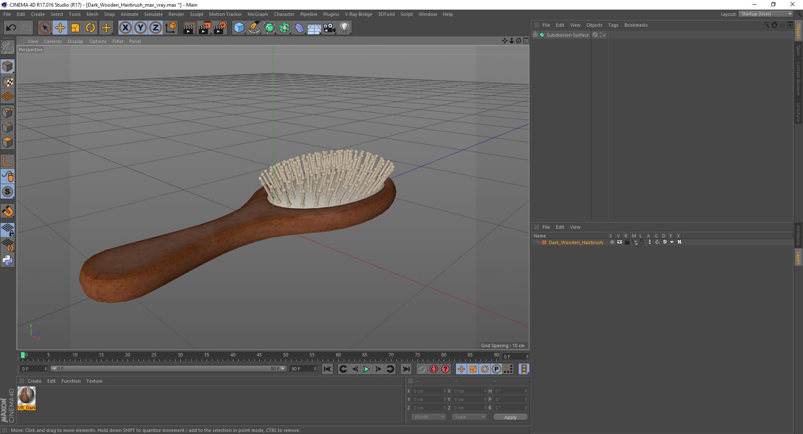Click Record Active Objects button
This screenshot has height=434, width=803.
422,369
